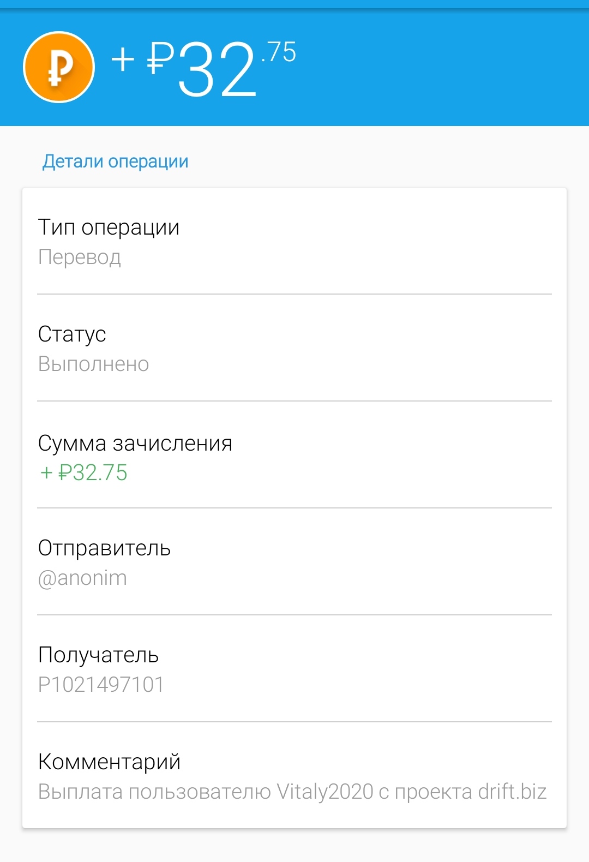Screen dimensions: 589x862
Task: Open the Детали операции link
Action: pyautogui.click(x=116, y=161)
